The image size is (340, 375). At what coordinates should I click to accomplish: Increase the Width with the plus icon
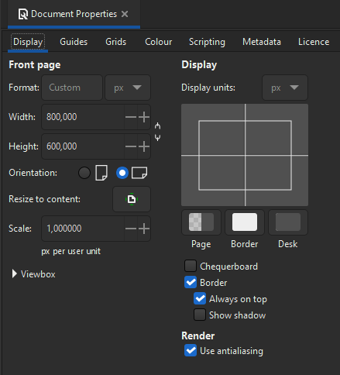144,117
